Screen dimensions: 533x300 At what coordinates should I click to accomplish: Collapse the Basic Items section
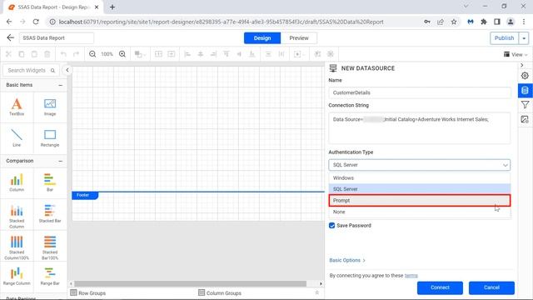(x=61, y=85)
